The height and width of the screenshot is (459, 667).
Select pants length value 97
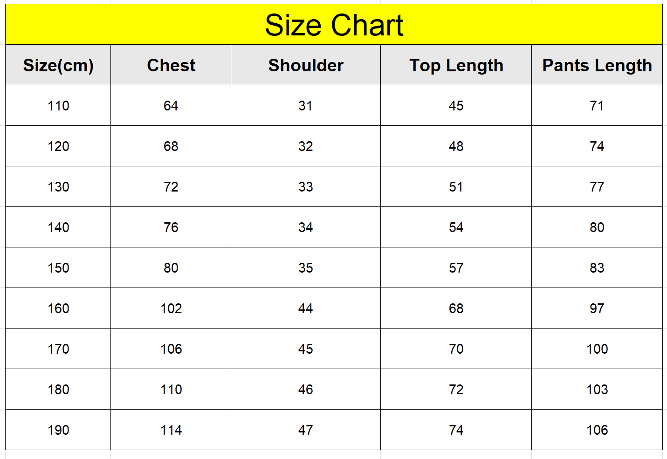pyautogui.click(x=597, y=308)
